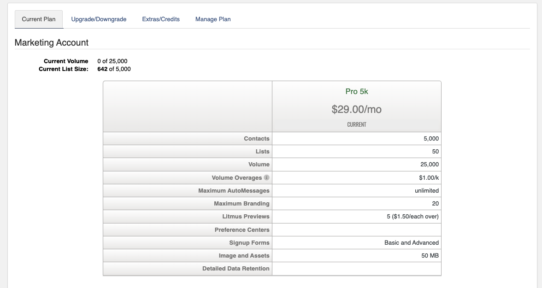Click the Litmus Previews row

(x=244, y=216)
